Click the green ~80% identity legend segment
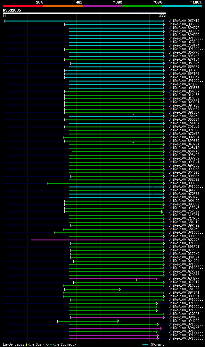The image size is (205, 347). pyautogui.click(x=142, y=6)
